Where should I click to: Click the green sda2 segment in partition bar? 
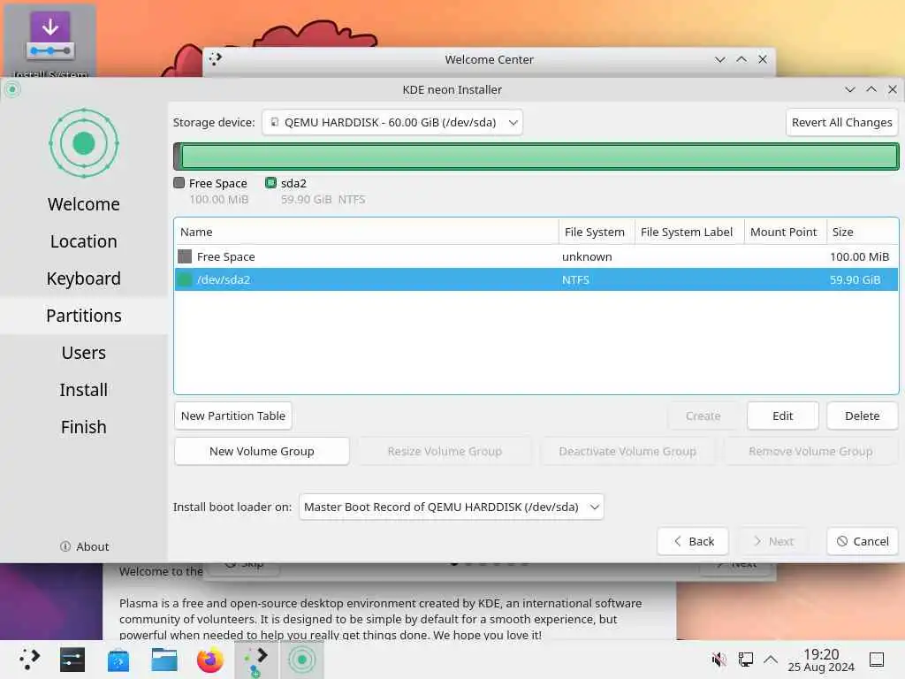click(x=540, y=156)
